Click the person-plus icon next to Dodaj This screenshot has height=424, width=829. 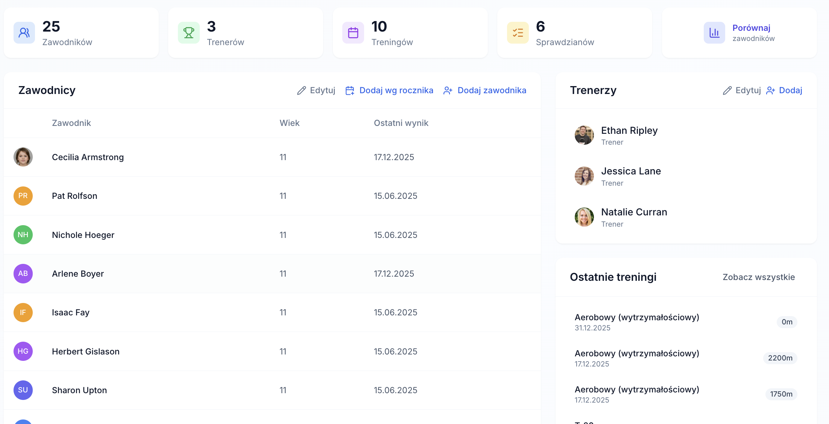tap(771, 90)
